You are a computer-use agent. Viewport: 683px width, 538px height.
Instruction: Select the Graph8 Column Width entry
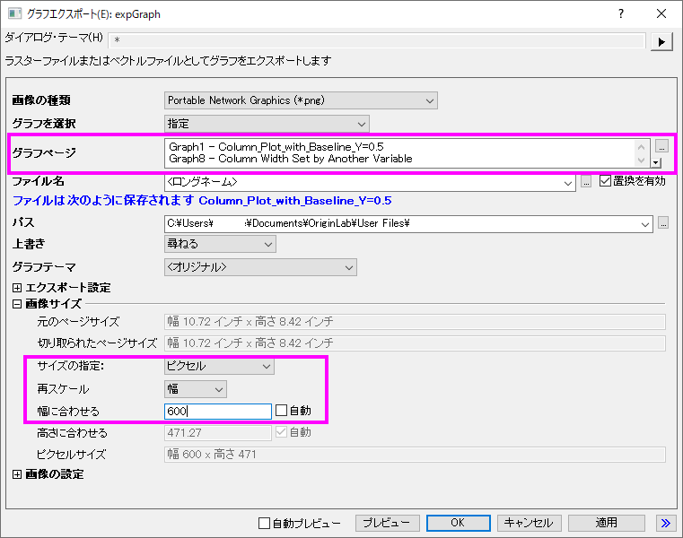291,159
